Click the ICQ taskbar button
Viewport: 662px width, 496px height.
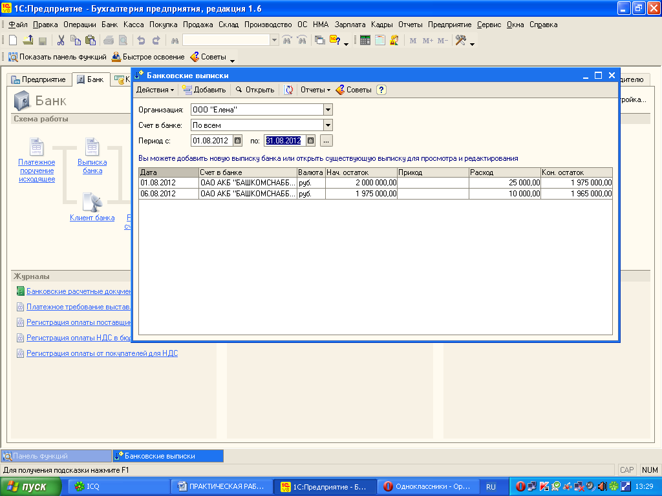click(x=118, y=486)
